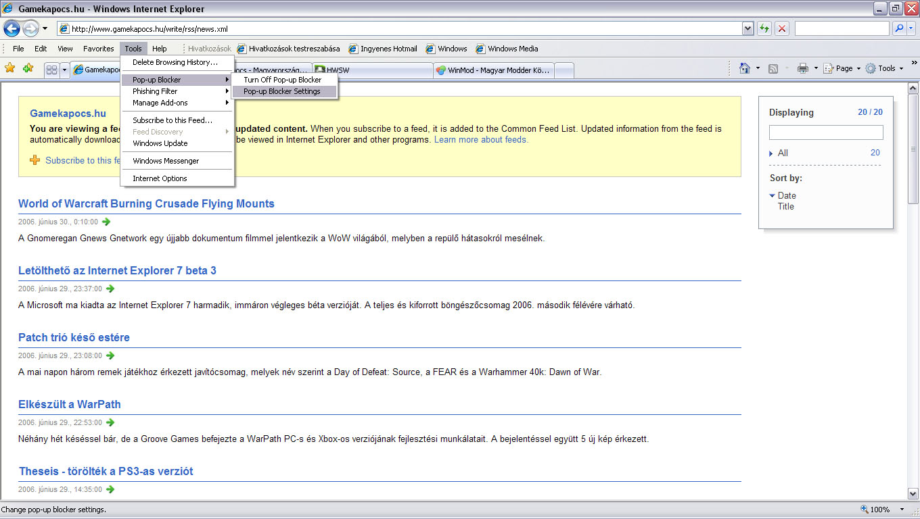Click green arrow beside 2006. június 29., 23:08:00
This screenshot has width=920, height=519.
110,355
